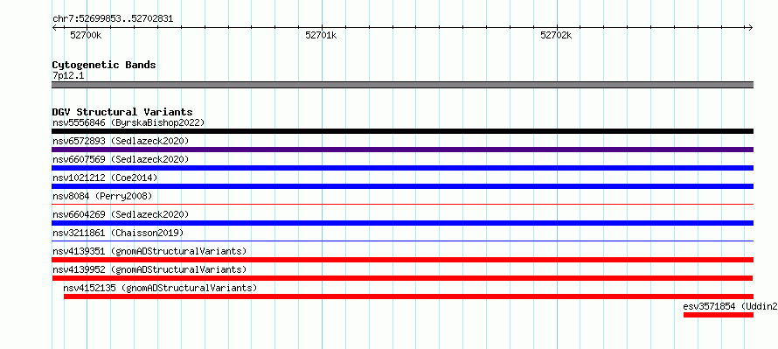This screenshot has width=778, height=349.
Task: Click the thin blue nsv3211861 Chaisson2019 line
Action: 402,241
